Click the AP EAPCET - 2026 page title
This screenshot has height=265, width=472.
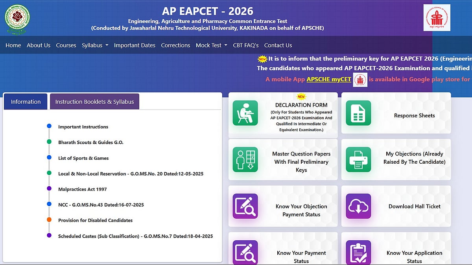pyautogui.click(x=207, y=11)
